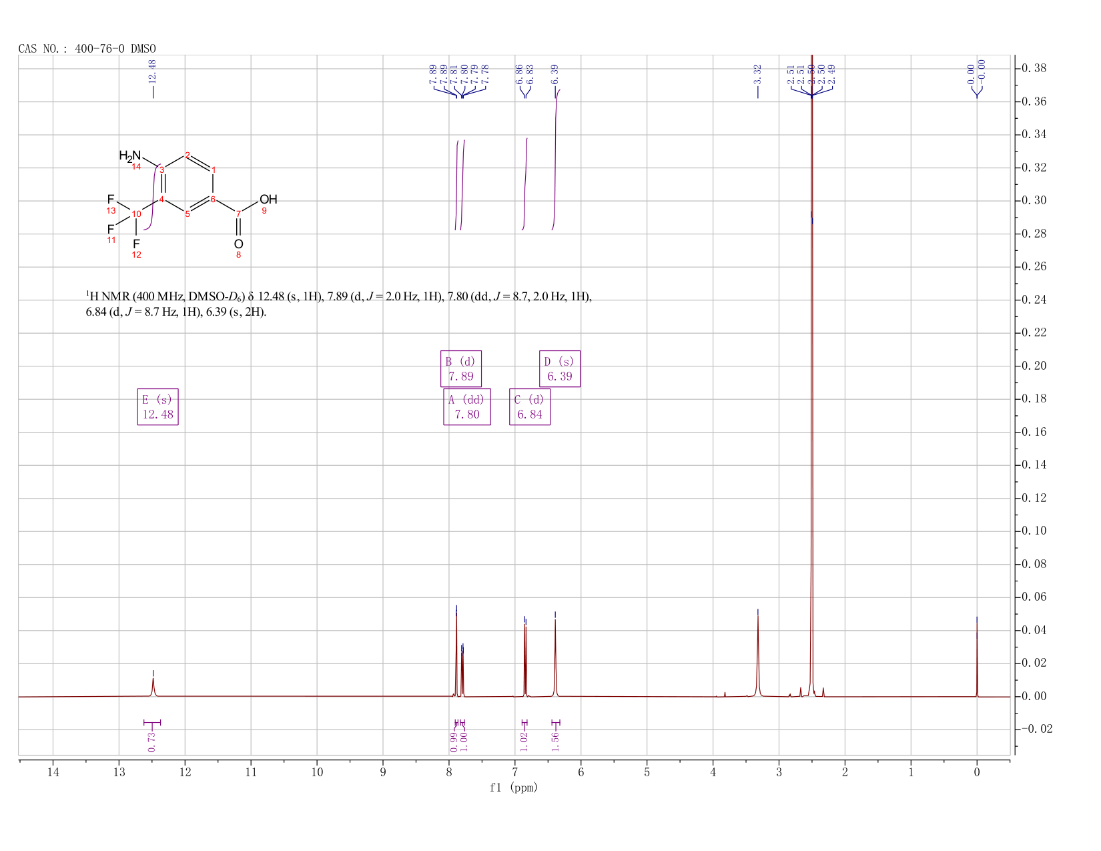Click the 0.38 intensity axis value
The height and width of the screenshot is (851, 1101).
click(x=1034, y=69)
